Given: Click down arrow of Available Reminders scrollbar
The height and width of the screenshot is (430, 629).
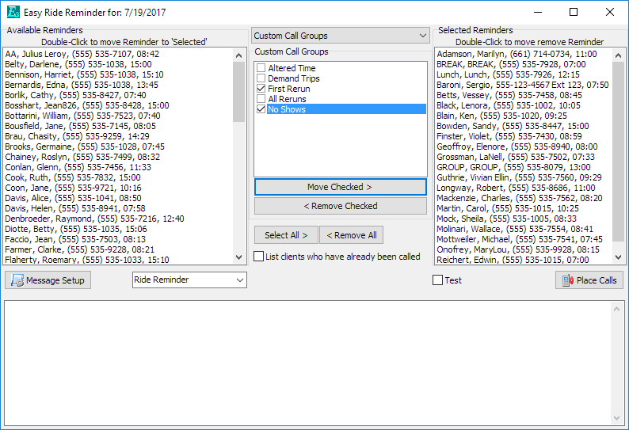Looking at the screenshot, I should (x=239, y=257).
